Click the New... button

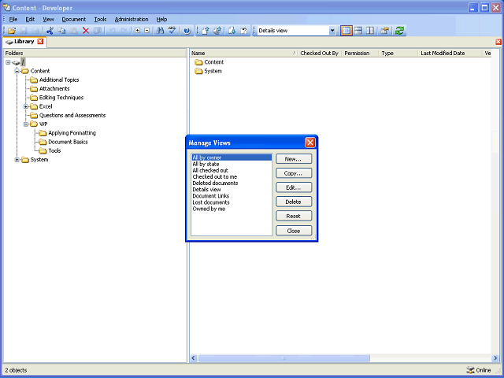(294, 159)
